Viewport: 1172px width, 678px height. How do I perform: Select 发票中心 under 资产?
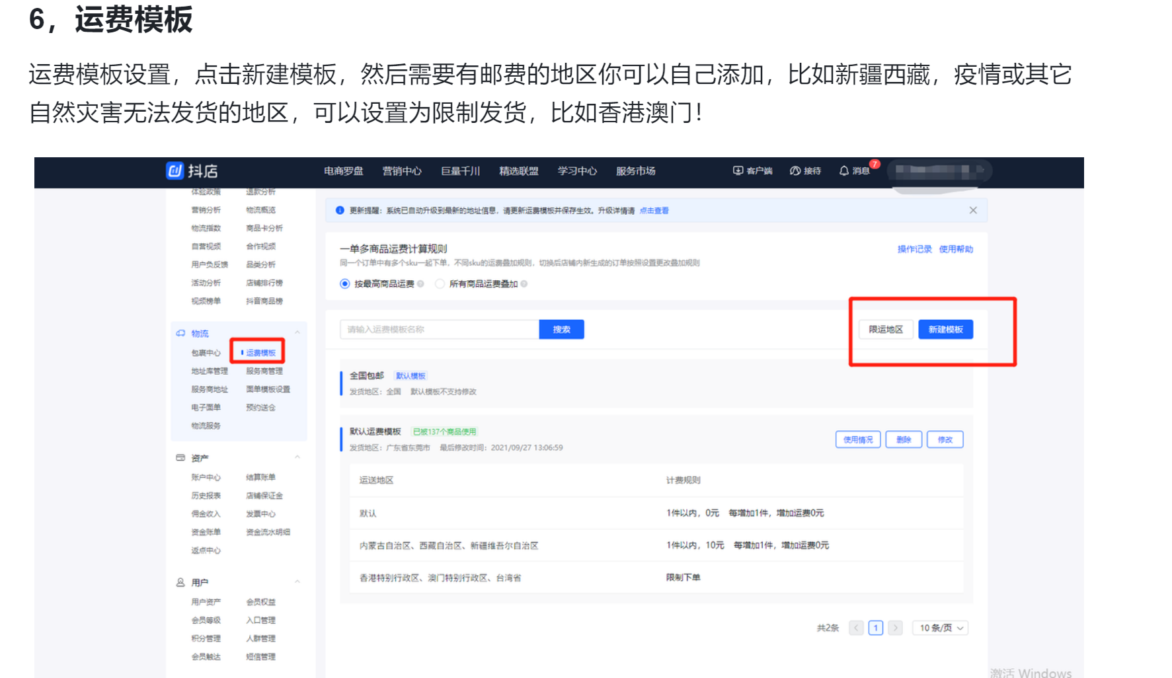(261, 514)
